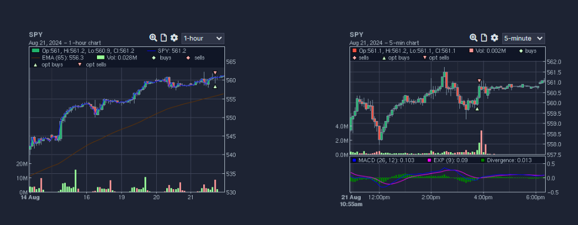Click the 10:55am start time label
The image size is (578, 225).
(x=351, y=204)
